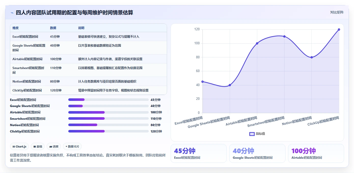Click y-axis tick 120
The width and height of the screenshot is (354, 173).
197,29
